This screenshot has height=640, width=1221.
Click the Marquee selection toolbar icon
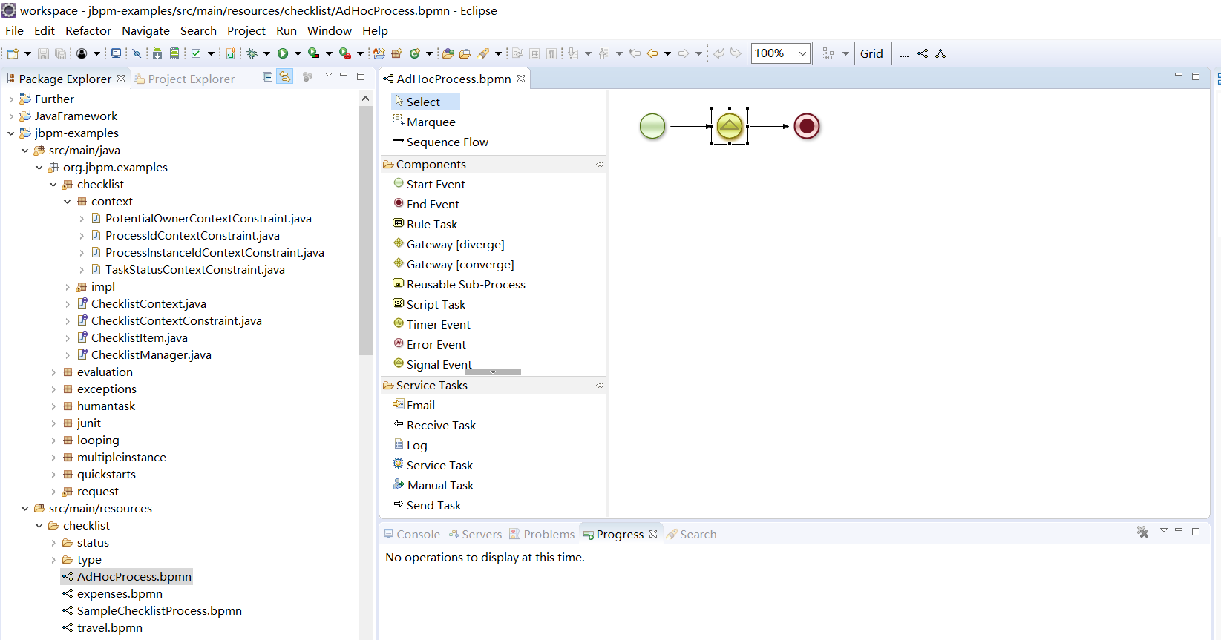coord(904,53)
